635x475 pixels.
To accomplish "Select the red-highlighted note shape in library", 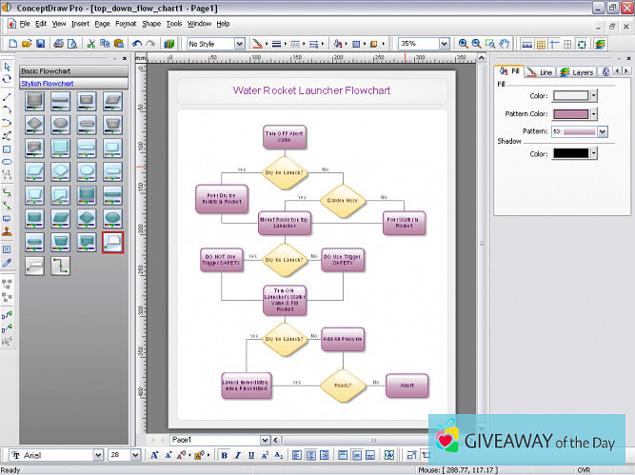I will click(112, 242).
